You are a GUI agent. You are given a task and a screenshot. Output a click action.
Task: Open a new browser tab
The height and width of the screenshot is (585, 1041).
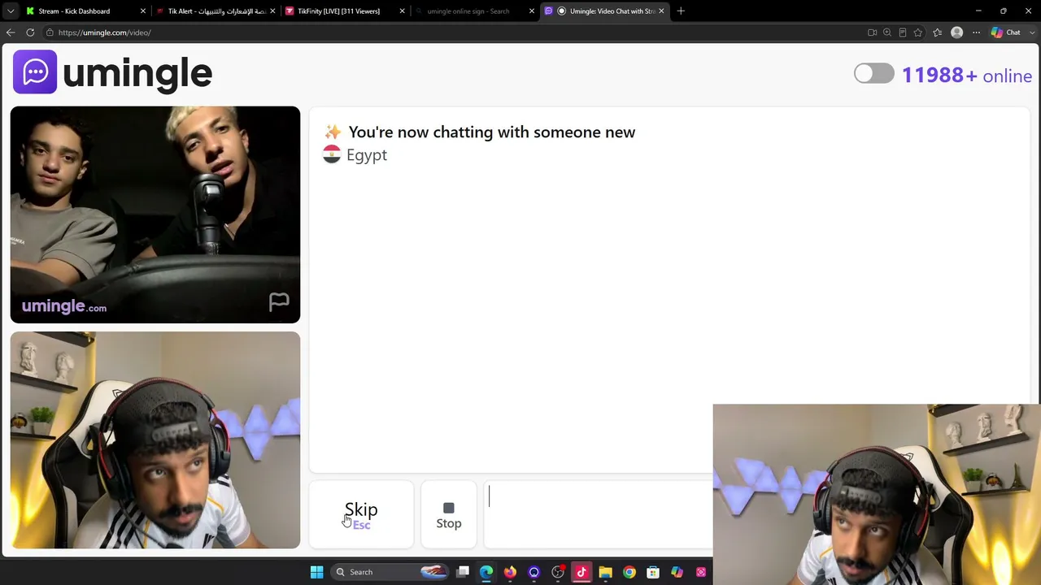[x=681, y=11]
